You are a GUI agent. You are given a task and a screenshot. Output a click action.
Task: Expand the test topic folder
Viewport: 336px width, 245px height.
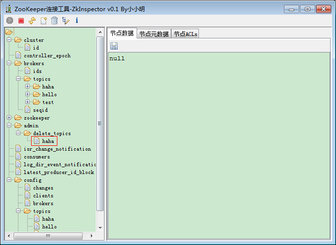tap(27, 102)
